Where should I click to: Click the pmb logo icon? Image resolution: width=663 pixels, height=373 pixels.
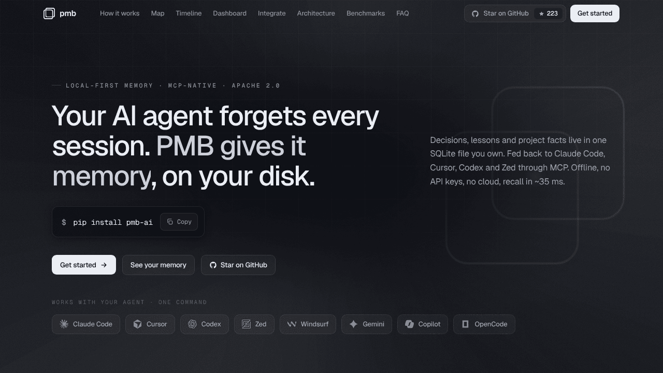[x=49, y=13]
